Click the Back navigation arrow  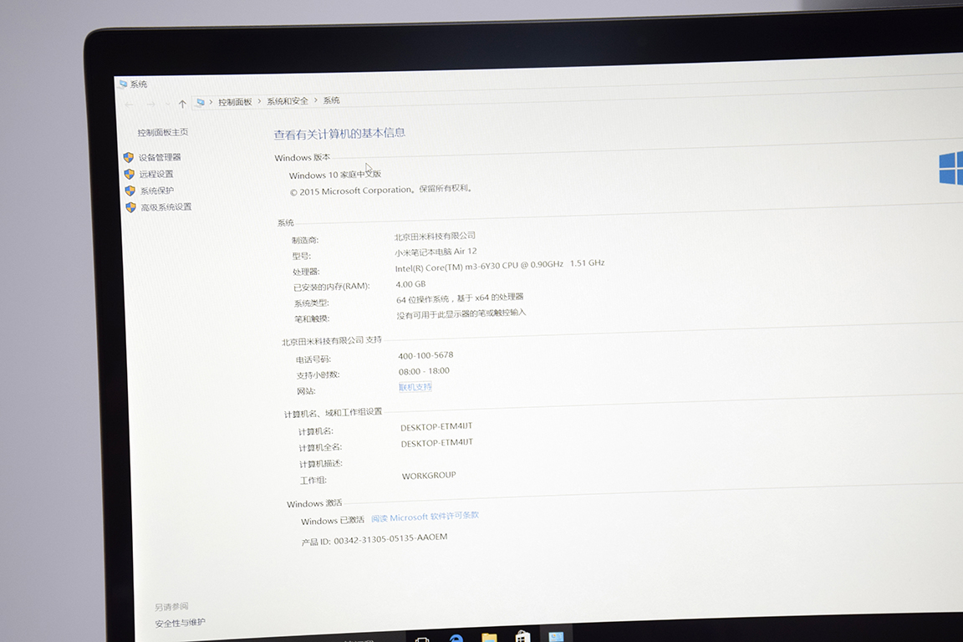click(129, 104)
